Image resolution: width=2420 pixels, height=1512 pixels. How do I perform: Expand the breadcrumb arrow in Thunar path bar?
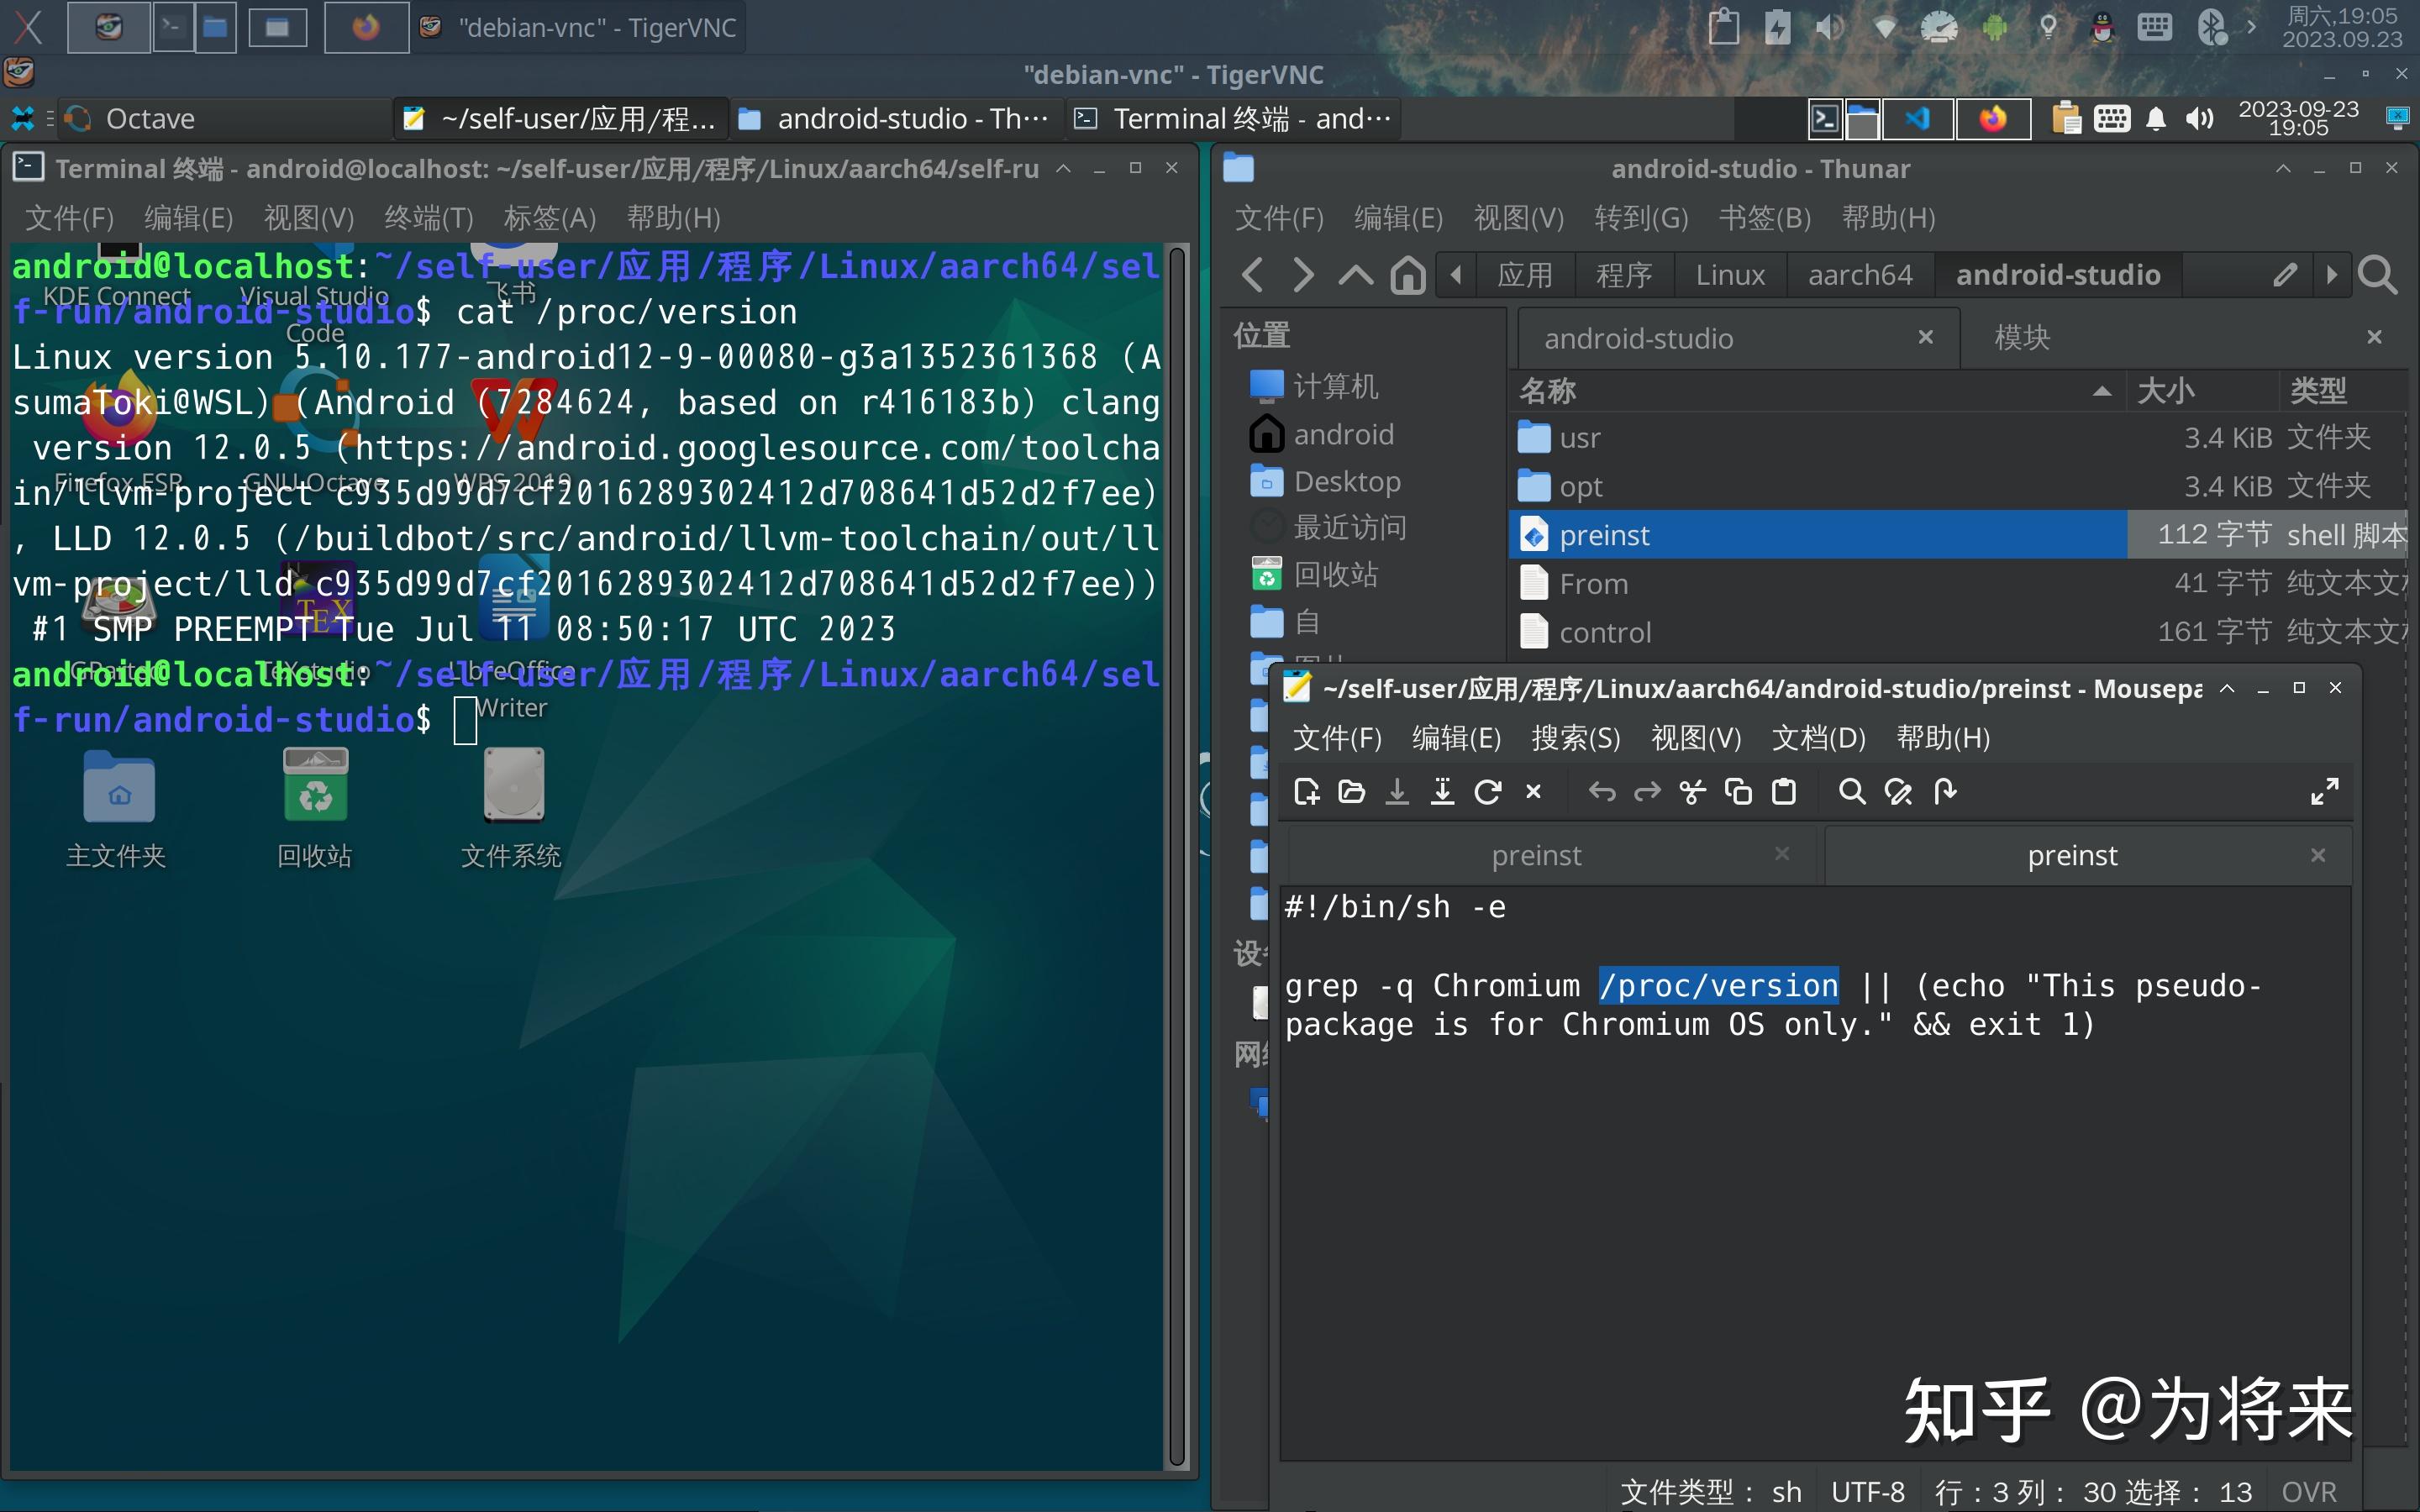coord(2331,274)
